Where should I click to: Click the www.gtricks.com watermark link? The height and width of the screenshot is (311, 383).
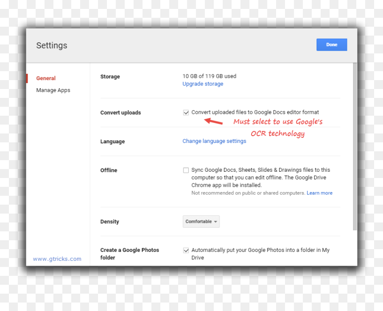click(x=57, y=259)
